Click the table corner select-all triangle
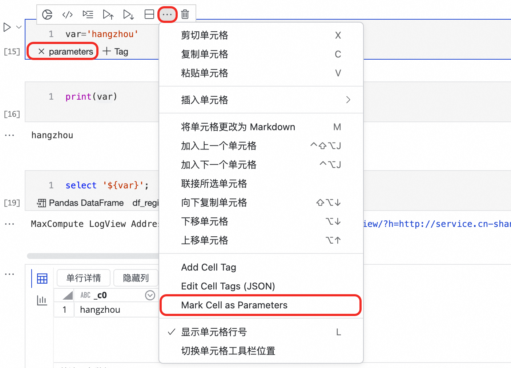The width and height of the screenshot is (511, 368). [x=68, y=295]
